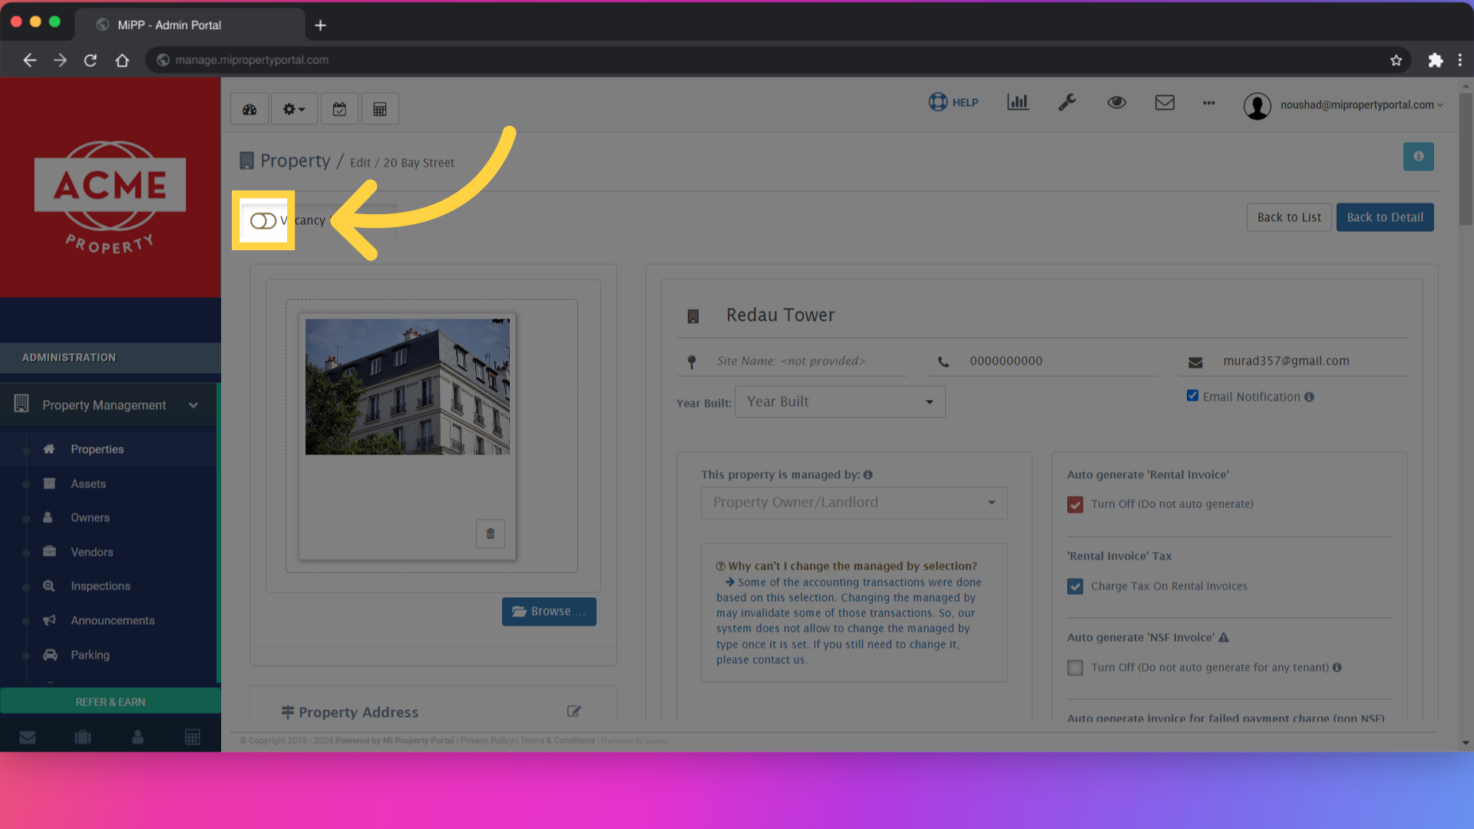This screenshot has height=829, width=1474.
Task: Click info icon beside managed by label
Action: (868, 475)
